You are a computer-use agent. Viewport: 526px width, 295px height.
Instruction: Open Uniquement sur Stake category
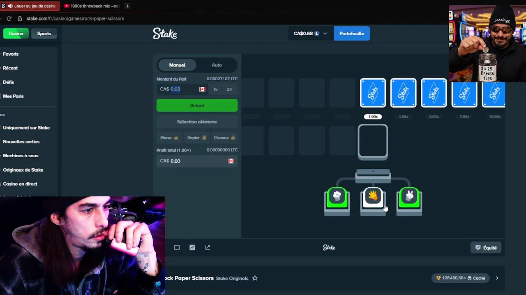click(x=26, y=128)
